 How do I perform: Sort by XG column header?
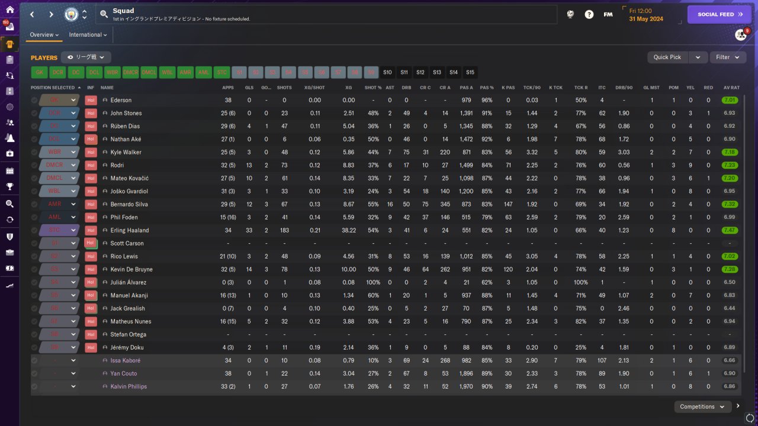point(348,88)
